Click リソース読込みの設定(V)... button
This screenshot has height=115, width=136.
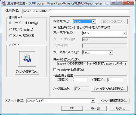[109, 89]
